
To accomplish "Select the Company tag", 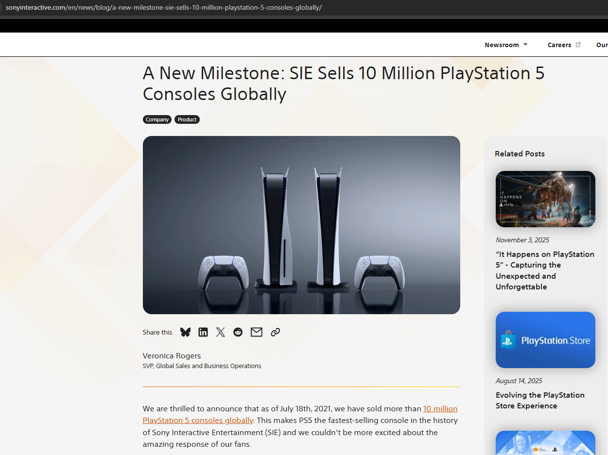I will pos(157,119).
